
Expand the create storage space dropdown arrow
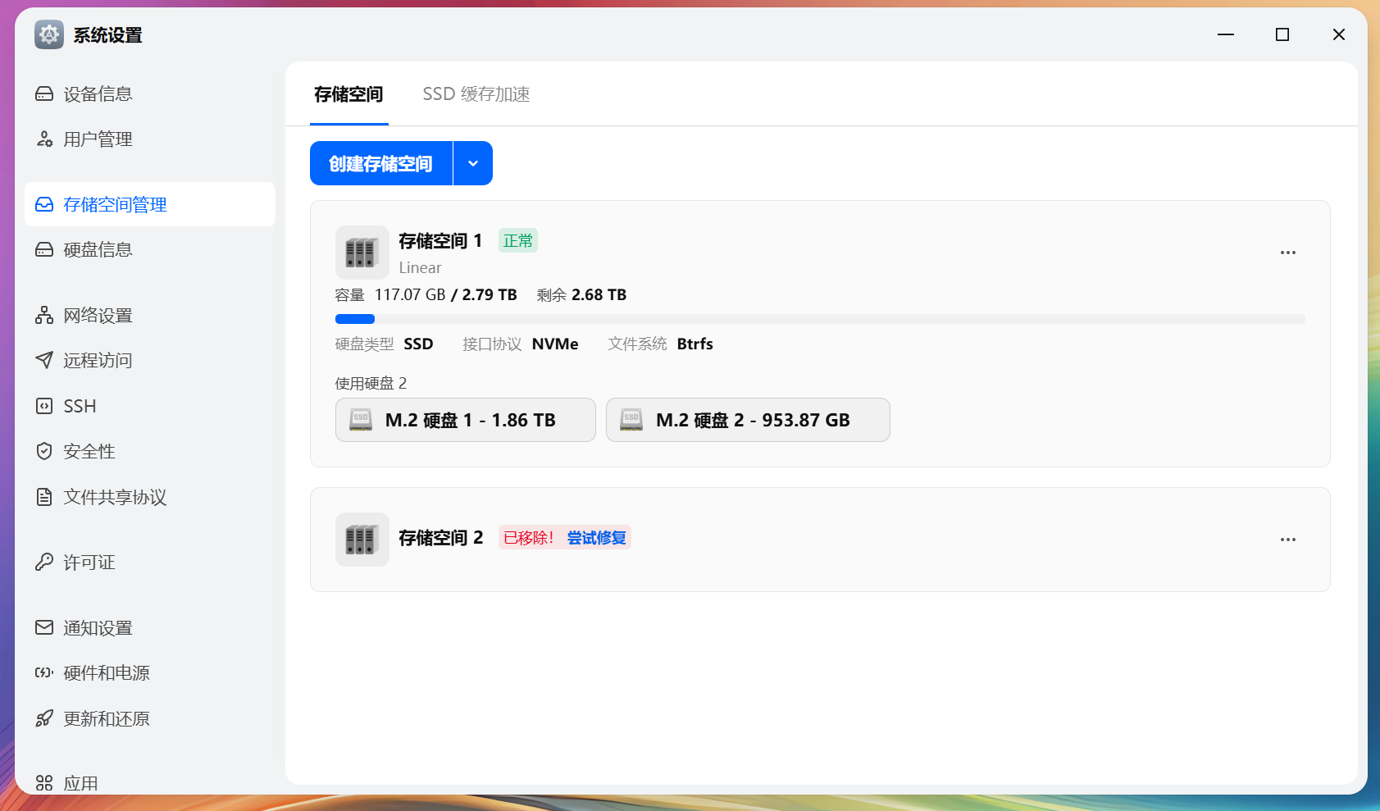click(x=473, y=164)
